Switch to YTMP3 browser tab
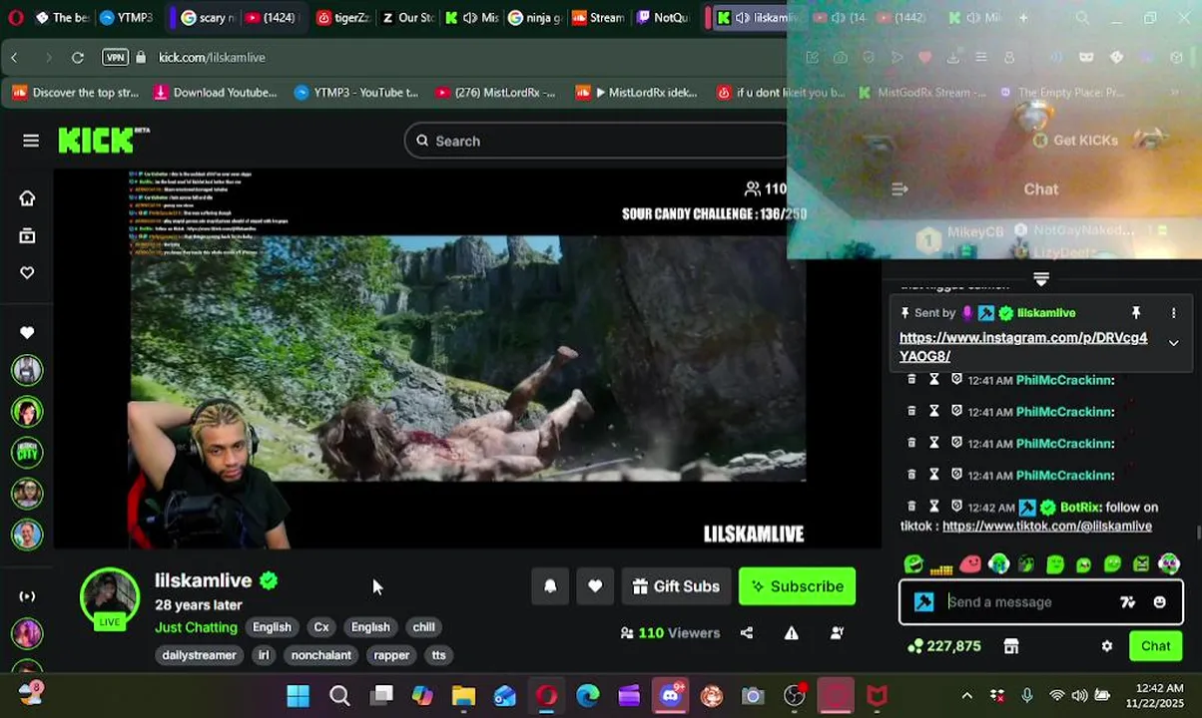 (128, 18)
